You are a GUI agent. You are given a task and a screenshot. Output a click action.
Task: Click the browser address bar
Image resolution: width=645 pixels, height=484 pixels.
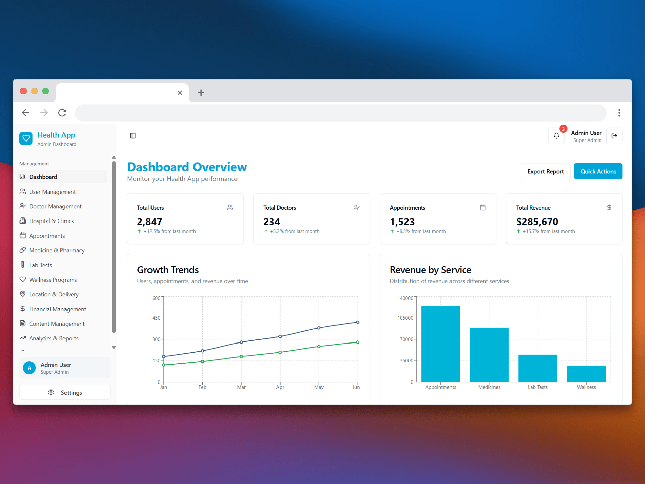tap(340, 113)
